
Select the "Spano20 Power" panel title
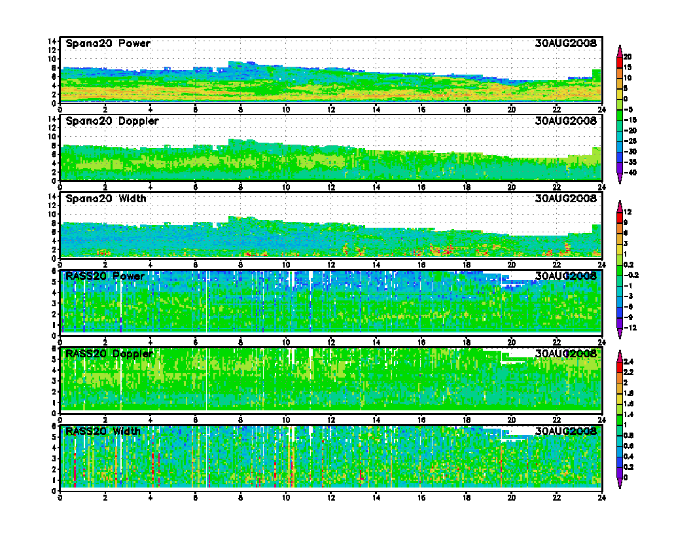(108, 44)
